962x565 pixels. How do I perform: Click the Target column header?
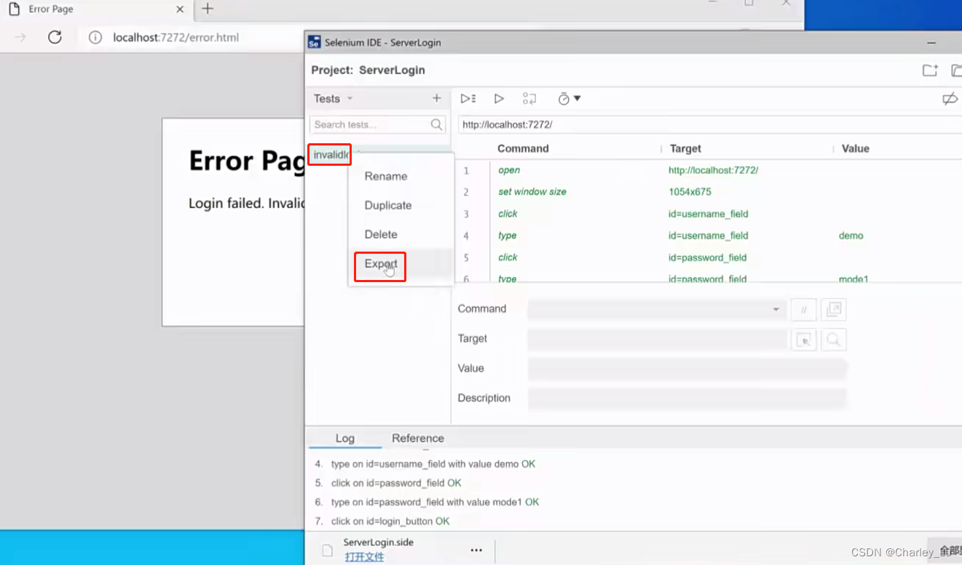coord(685,148)
